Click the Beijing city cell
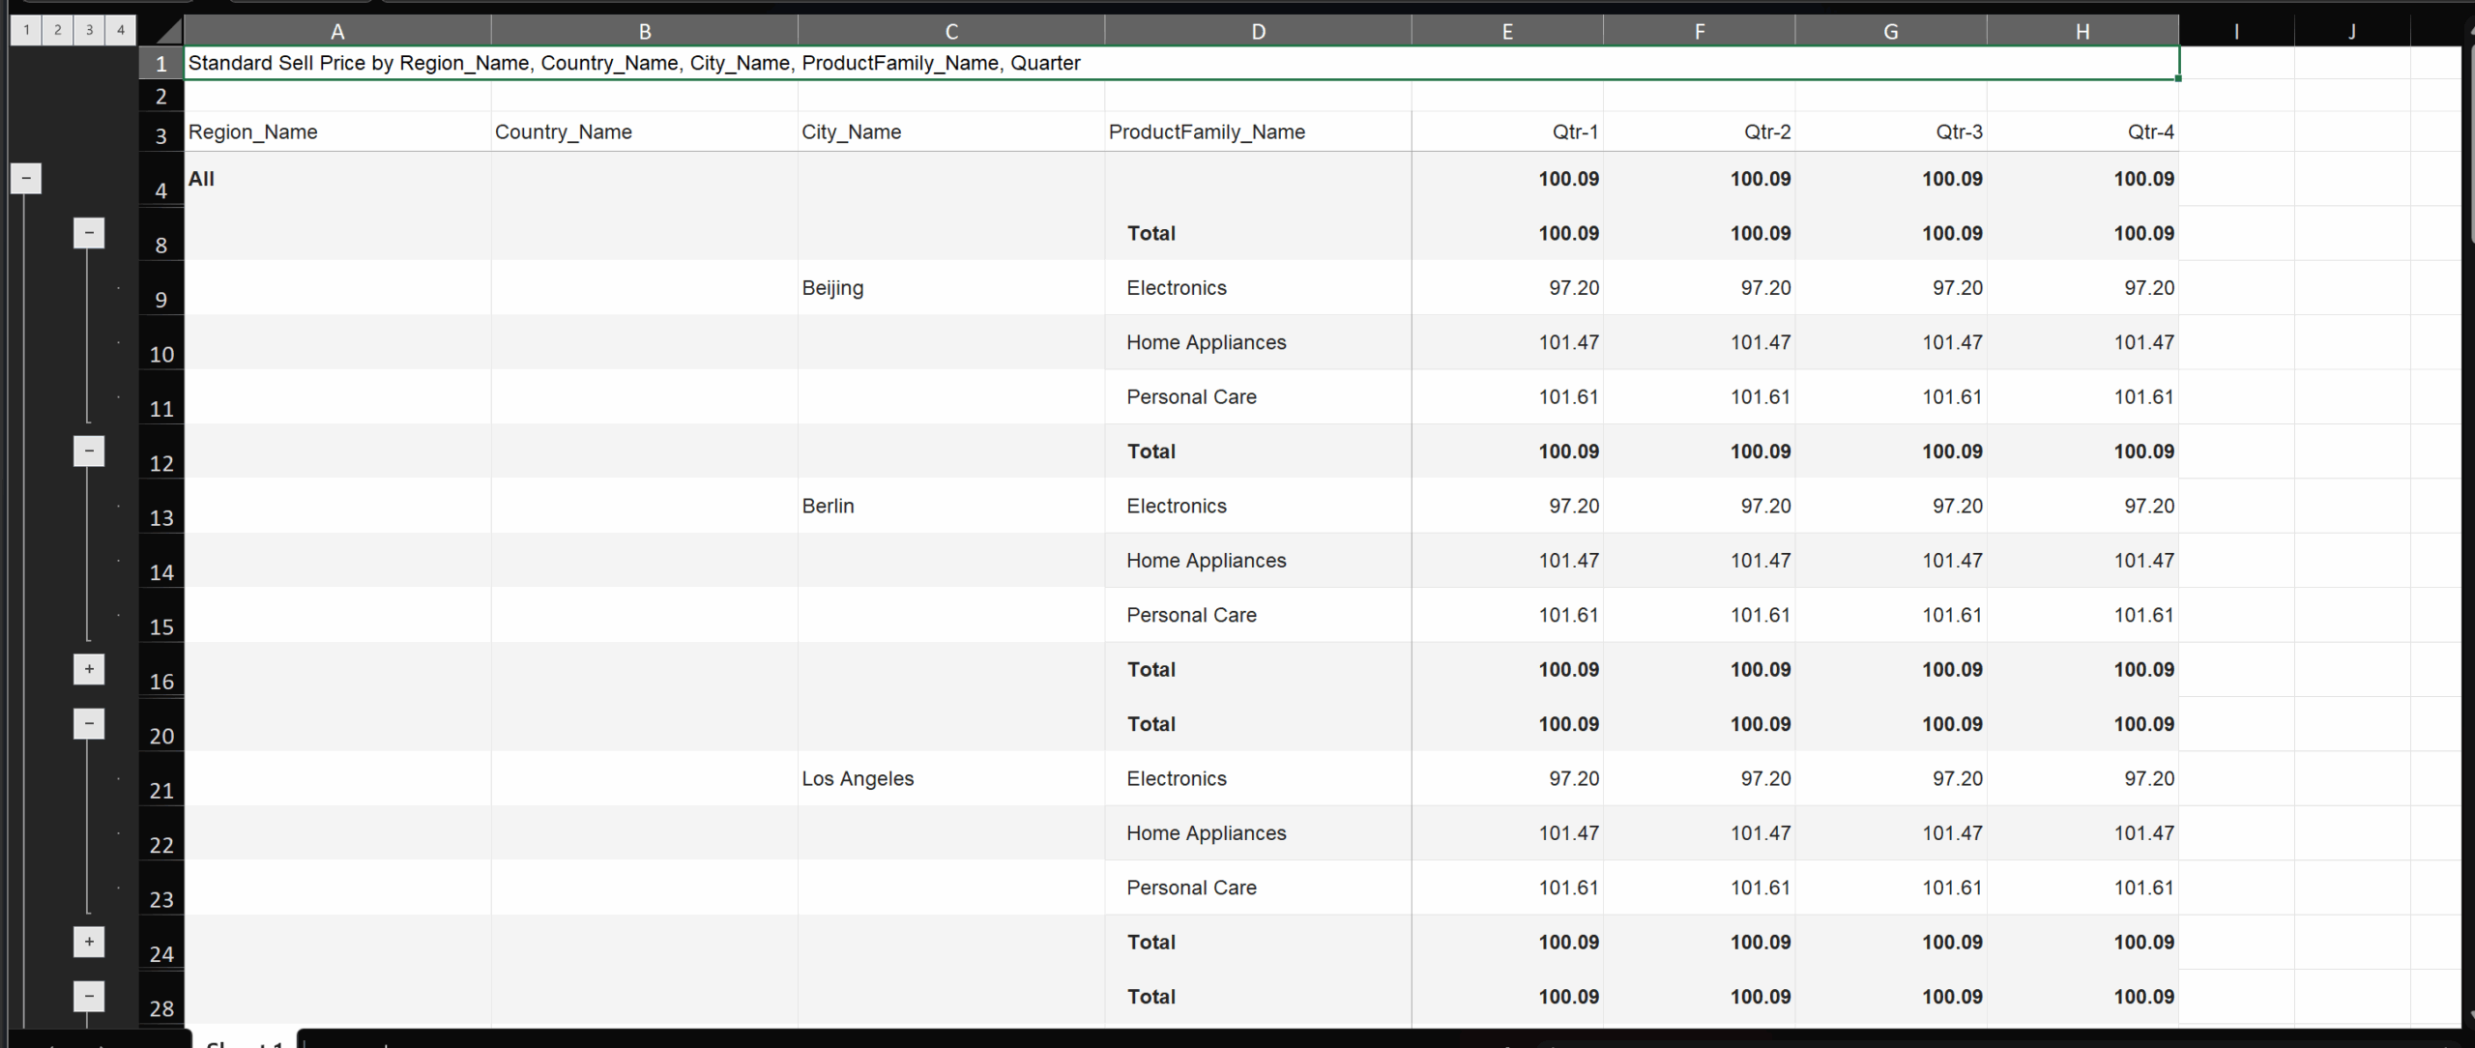Screen dimensions: 2475x1048 [x=832, y=288]
